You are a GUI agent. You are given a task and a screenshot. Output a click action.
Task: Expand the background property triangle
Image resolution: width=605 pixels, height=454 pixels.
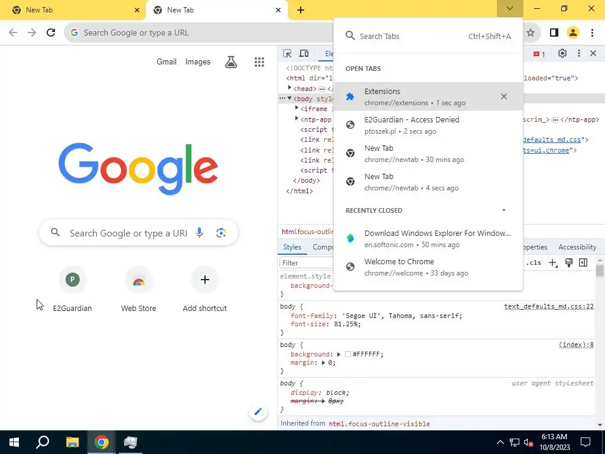pos(339,354)
